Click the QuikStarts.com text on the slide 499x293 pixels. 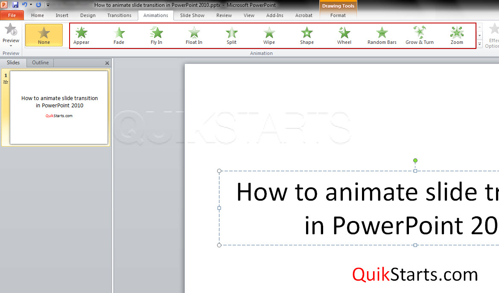pos(415,274)
